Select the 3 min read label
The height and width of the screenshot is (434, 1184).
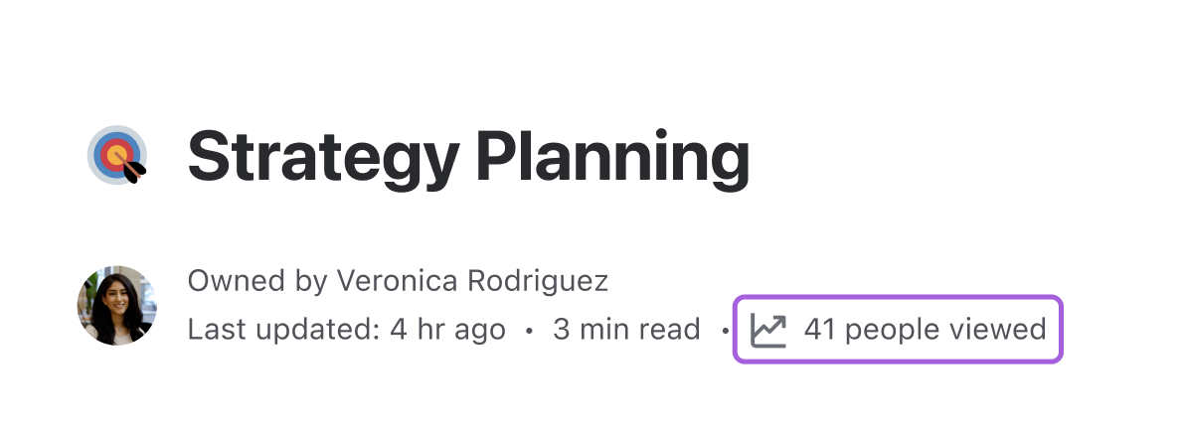coord(626,330)
